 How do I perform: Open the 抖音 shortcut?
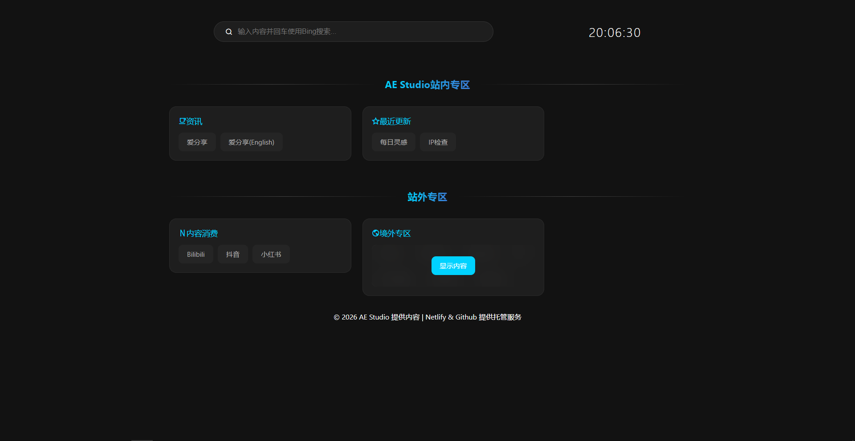click(x=232, y=255)
